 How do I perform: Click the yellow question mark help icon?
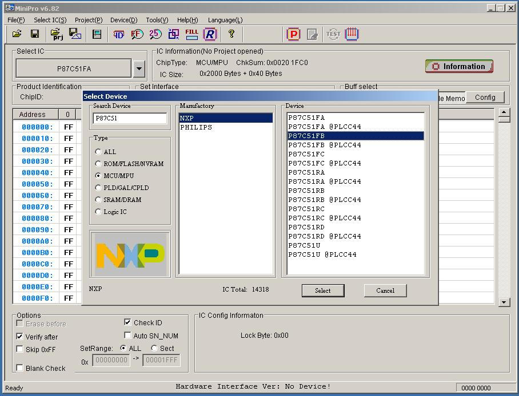click(231, 34)
